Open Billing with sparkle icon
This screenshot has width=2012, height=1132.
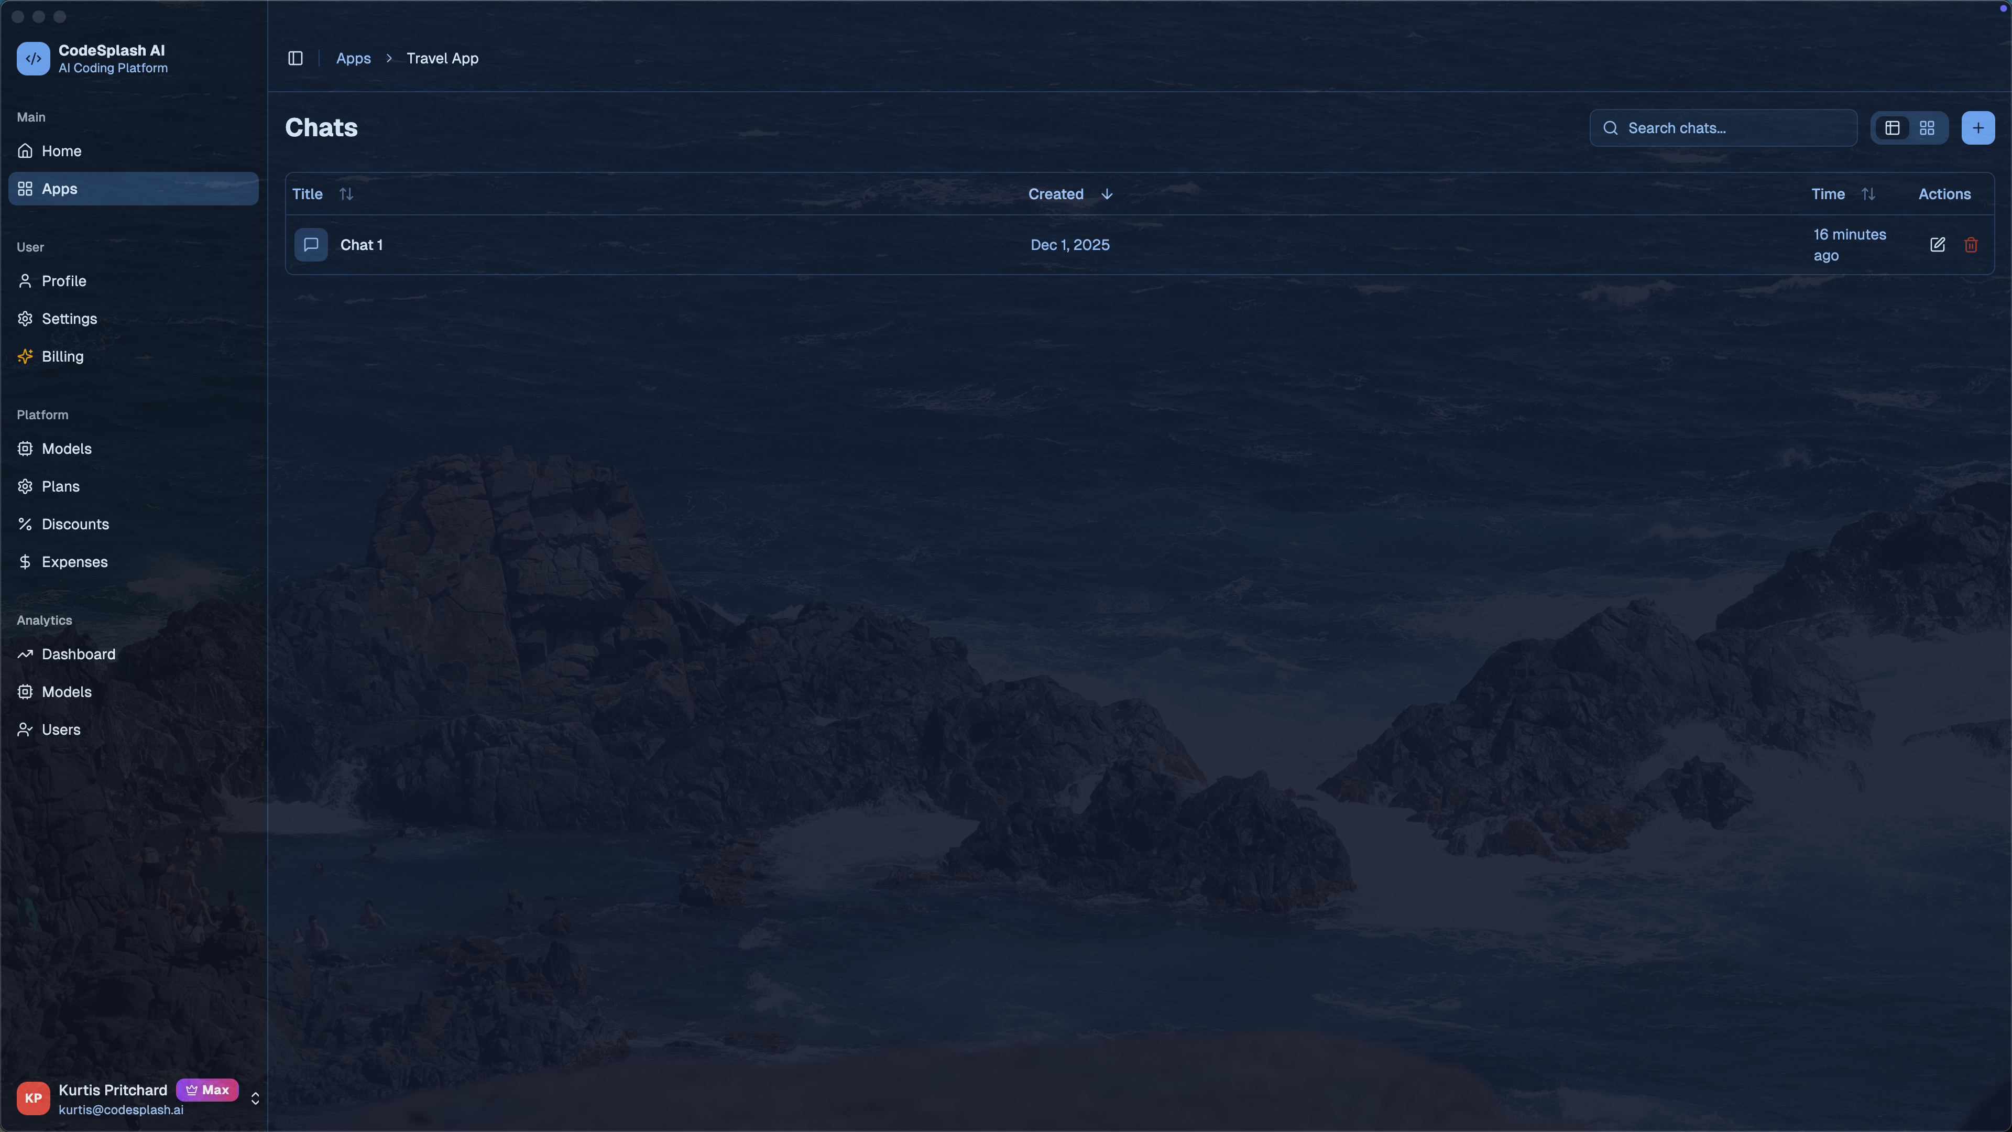pyautogui.click(x=62, y=356)
